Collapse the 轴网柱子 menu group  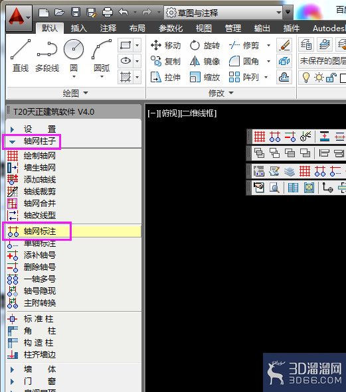(x=12, y=142)
